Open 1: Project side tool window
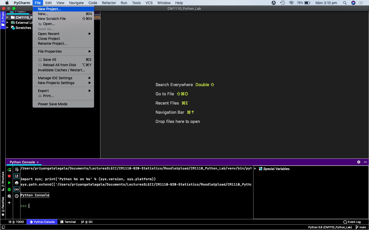 tap(3, 19)
